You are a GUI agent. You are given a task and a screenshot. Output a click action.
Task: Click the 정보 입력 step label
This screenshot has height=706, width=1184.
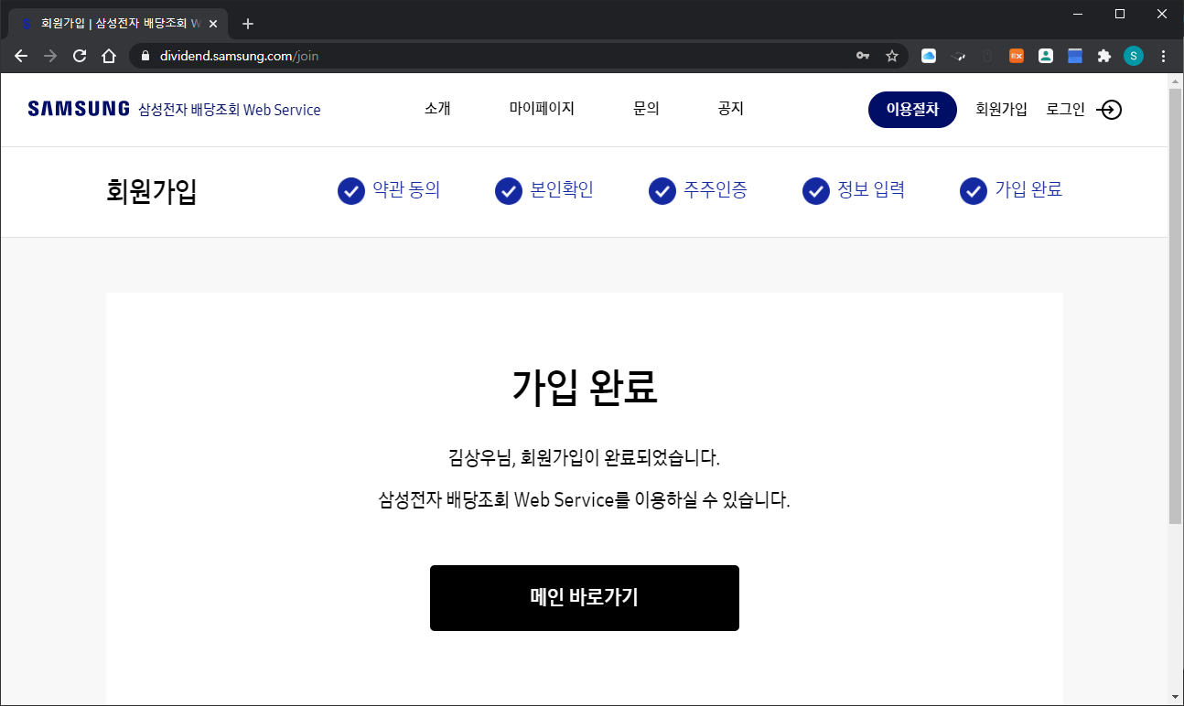pos(871,190)
